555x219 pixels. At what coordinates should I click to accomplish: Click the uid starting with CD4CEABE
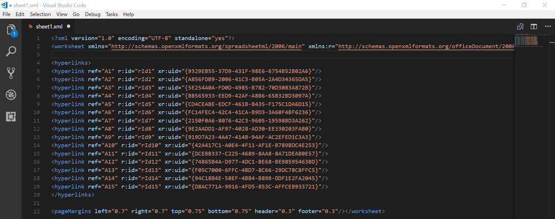(248, 104)
